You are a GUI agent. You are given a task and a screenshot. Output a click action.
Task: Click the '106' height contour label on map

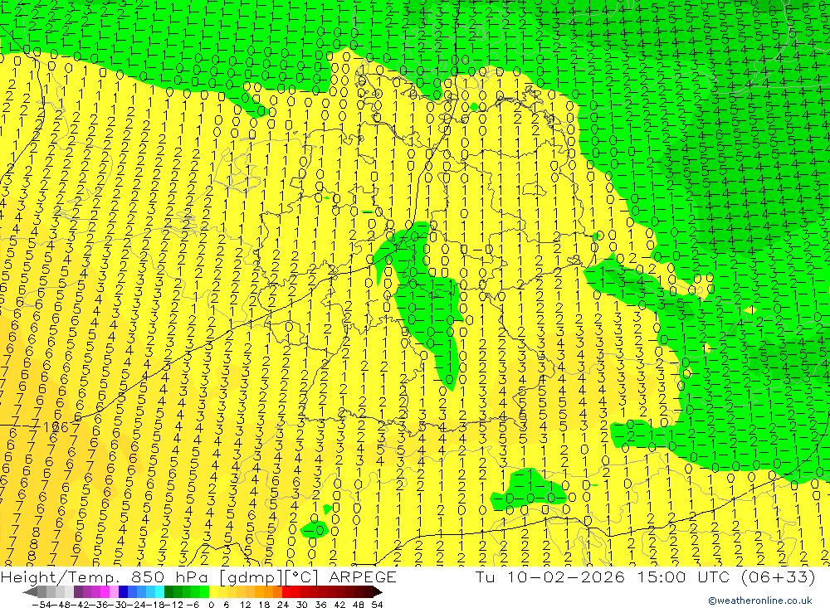55,427
